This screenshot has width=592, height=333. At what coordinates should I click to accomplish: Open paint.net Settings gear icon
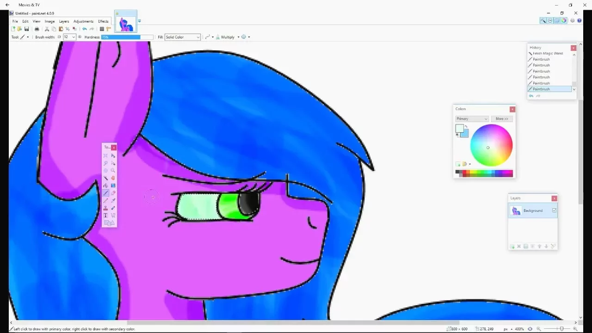click(x=573, y=20)
